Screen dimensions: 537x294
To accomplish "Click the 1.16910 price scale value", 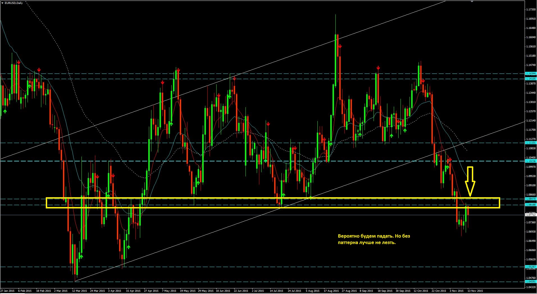I will coord(531,19).
